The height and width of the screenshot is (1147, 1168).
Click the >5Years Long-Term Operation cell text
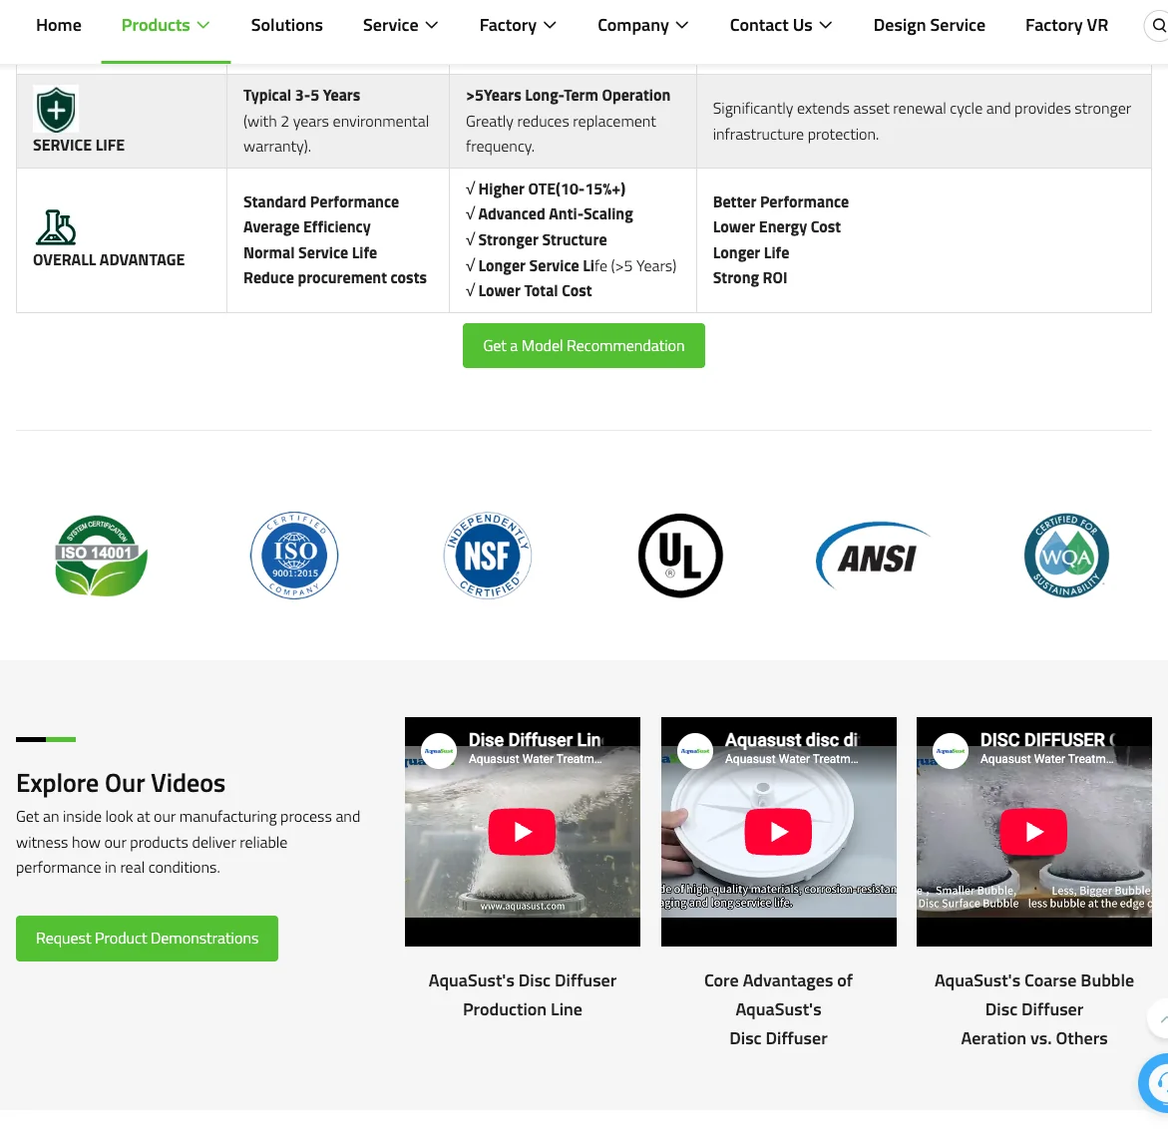click(x=568, y=96)
